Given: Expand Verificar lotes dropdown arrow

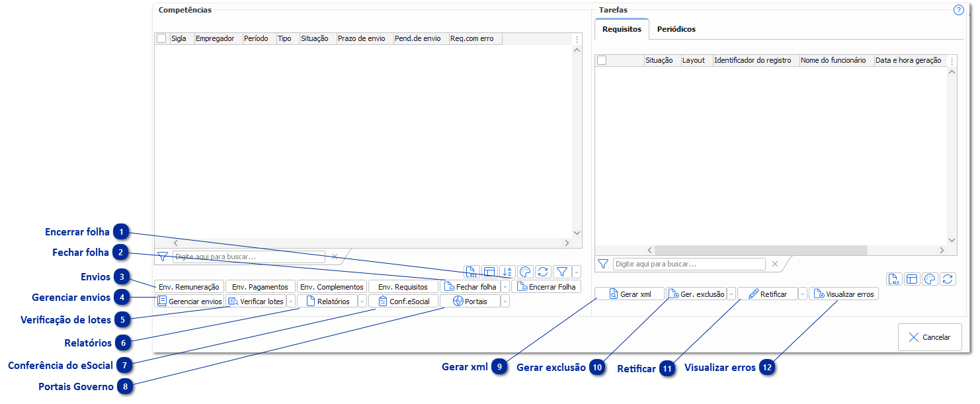Looking at the screenshot, I should (x=291, y=301).
